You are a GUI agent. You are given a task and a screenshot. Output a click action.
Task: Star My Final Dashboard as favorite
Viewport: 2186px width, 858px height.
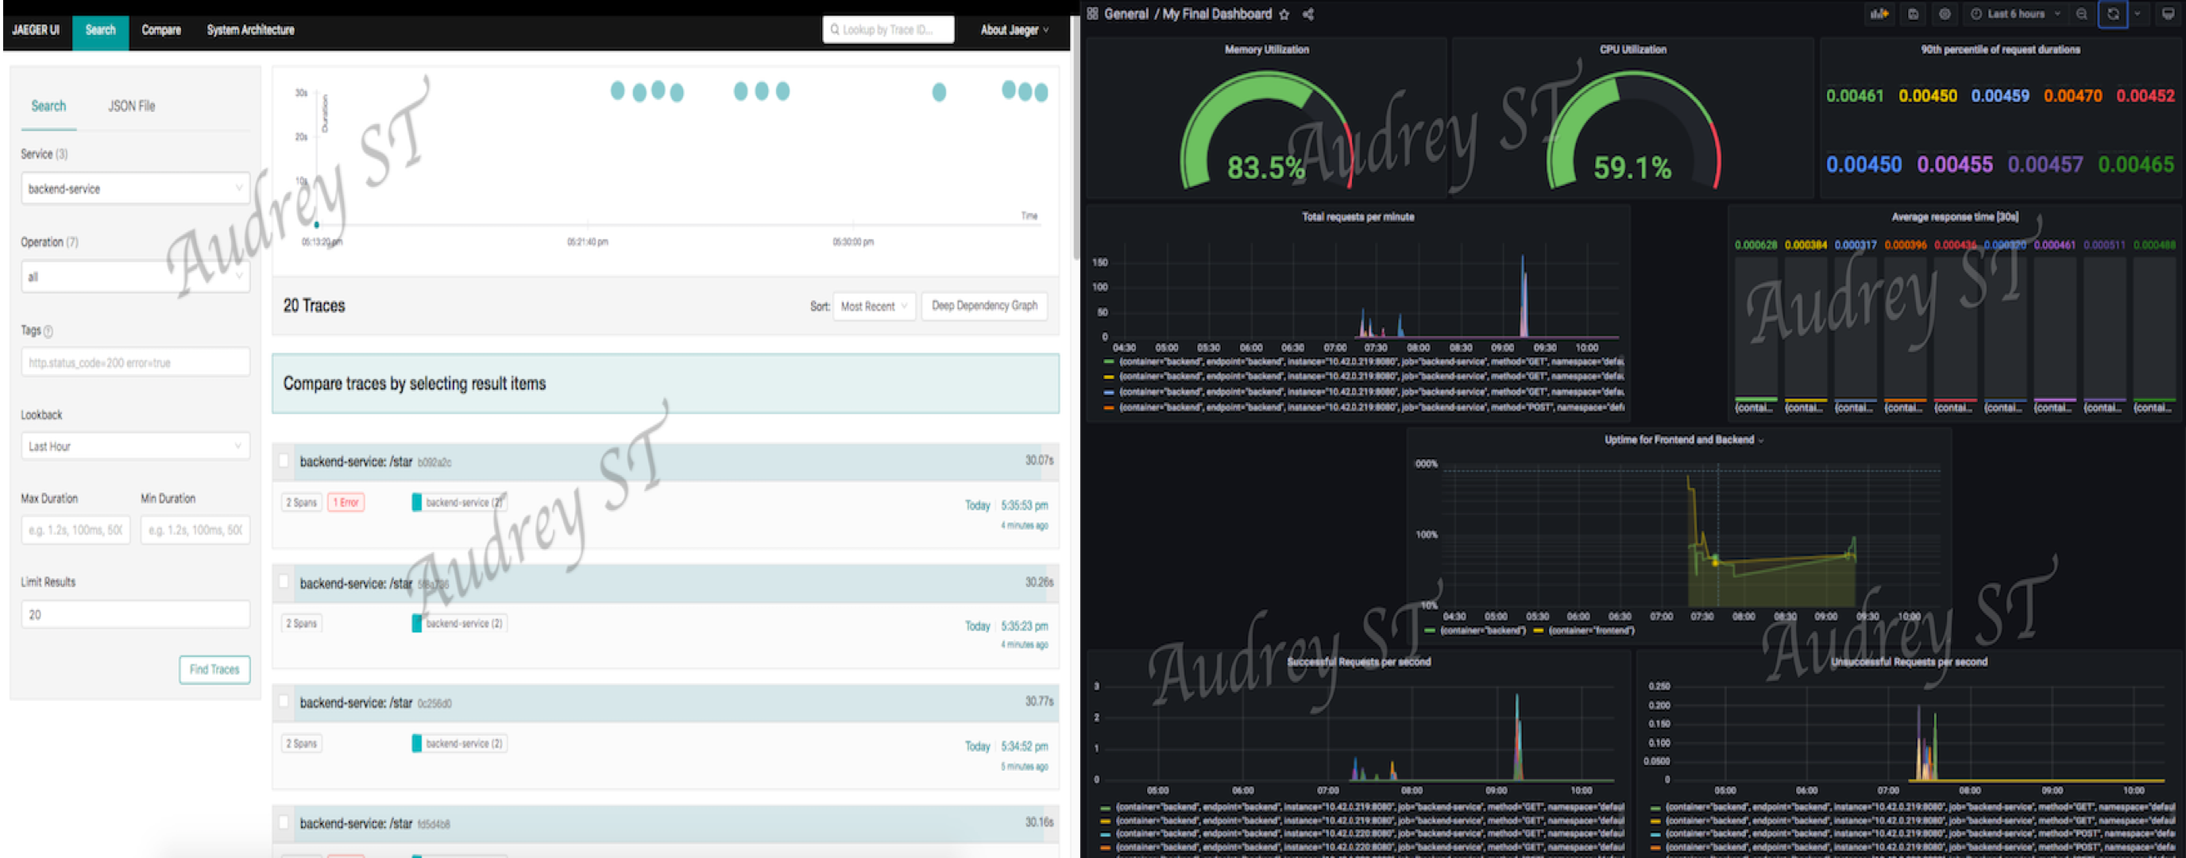tap(1284, 14)
